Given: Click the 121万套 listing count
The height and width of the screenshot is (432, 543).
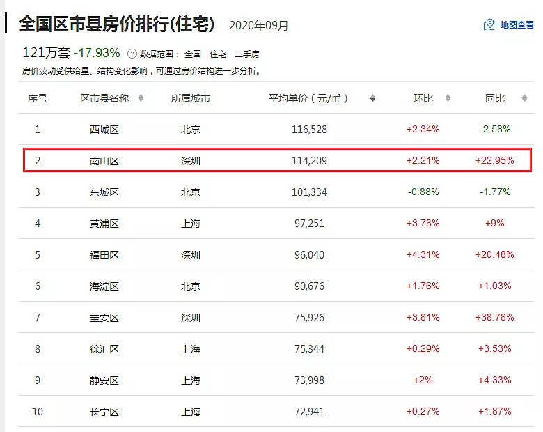Looking at the screenshot, I should point(46,53).
